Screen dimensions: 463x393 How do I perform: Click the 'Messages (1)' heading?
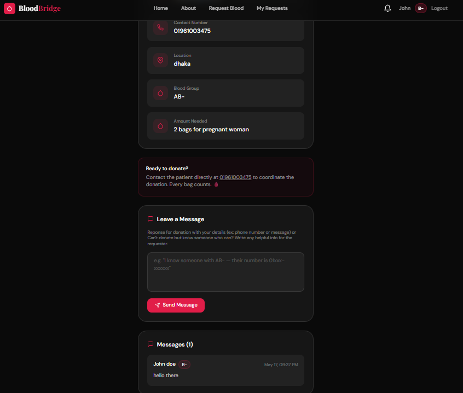(175, 345)
